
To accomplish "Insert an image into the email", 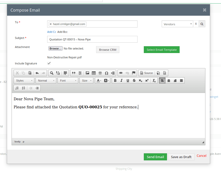I will pyautogui.click(x=87, y=73).
